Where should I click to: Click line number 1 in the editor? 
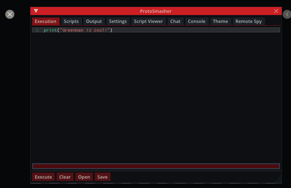point(37,30)
